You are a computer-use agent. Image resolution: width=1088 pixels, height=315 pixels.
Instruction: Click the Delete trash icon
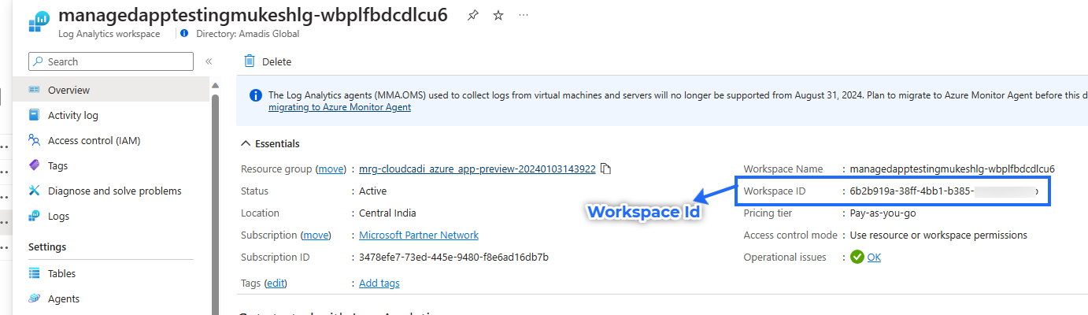click(x=250, y=61)
